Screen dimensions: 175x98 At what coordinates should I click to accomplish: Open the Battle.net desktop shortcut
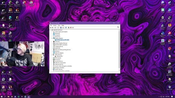tap(170, 11)
